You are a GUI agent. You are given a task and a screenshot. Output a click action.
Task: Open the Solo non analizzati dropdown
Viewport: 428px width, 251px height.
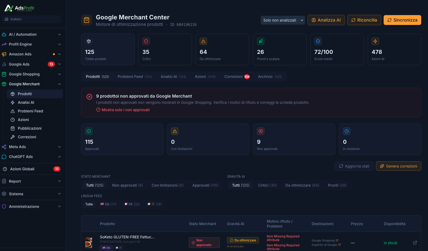coord(283,20)
